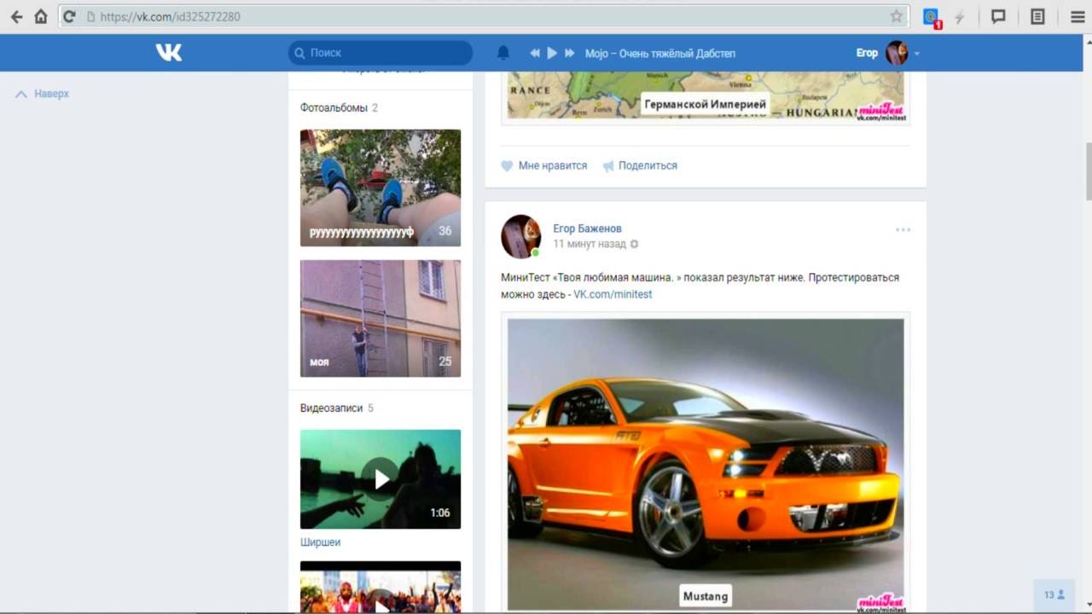Open the Mojo track title in header

pos(660,53)
